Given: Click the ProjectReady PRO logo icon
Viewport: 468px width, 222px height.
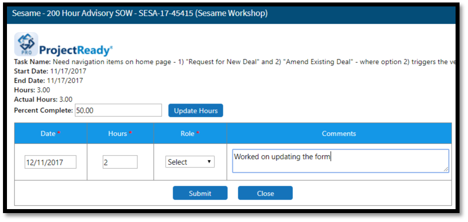Looking at the screenshot, I should point(26,44).
